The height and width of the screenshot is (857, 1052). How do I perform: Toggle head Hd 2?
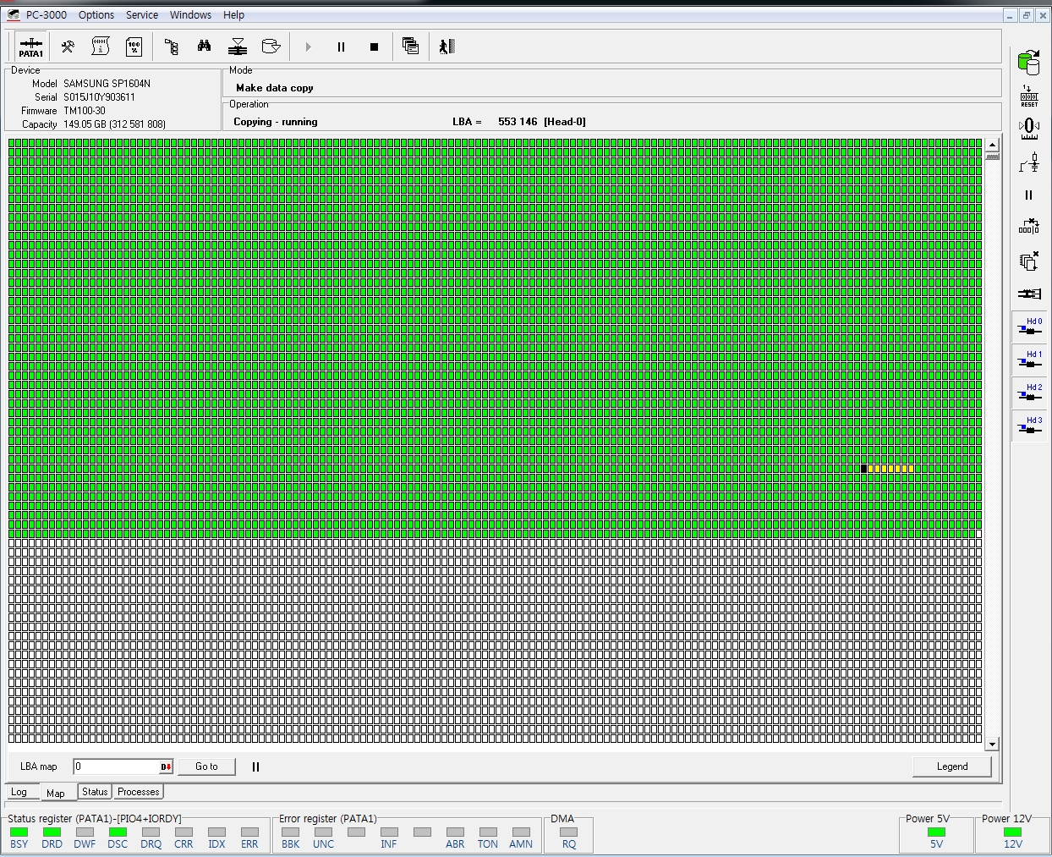coord(1029,393)
